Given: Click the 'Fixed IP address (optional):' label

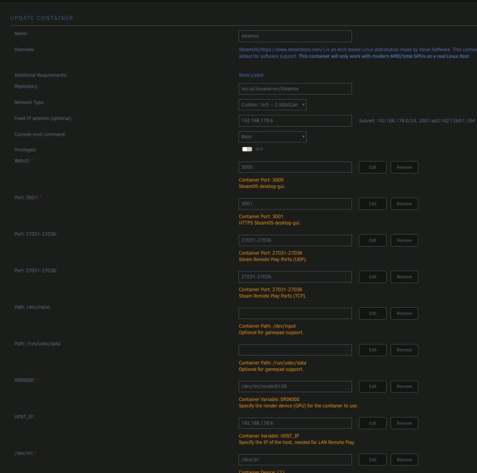Looking at the screenshot, I should [x=43, y=119].
